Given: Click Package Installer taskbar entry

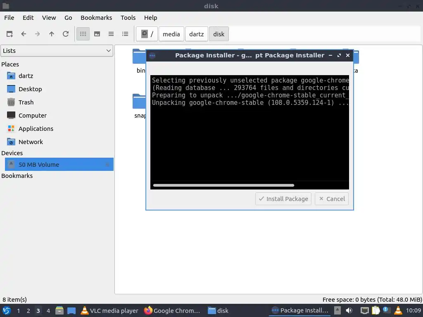Looking at the screenshot, I should [x=300, y=310].
